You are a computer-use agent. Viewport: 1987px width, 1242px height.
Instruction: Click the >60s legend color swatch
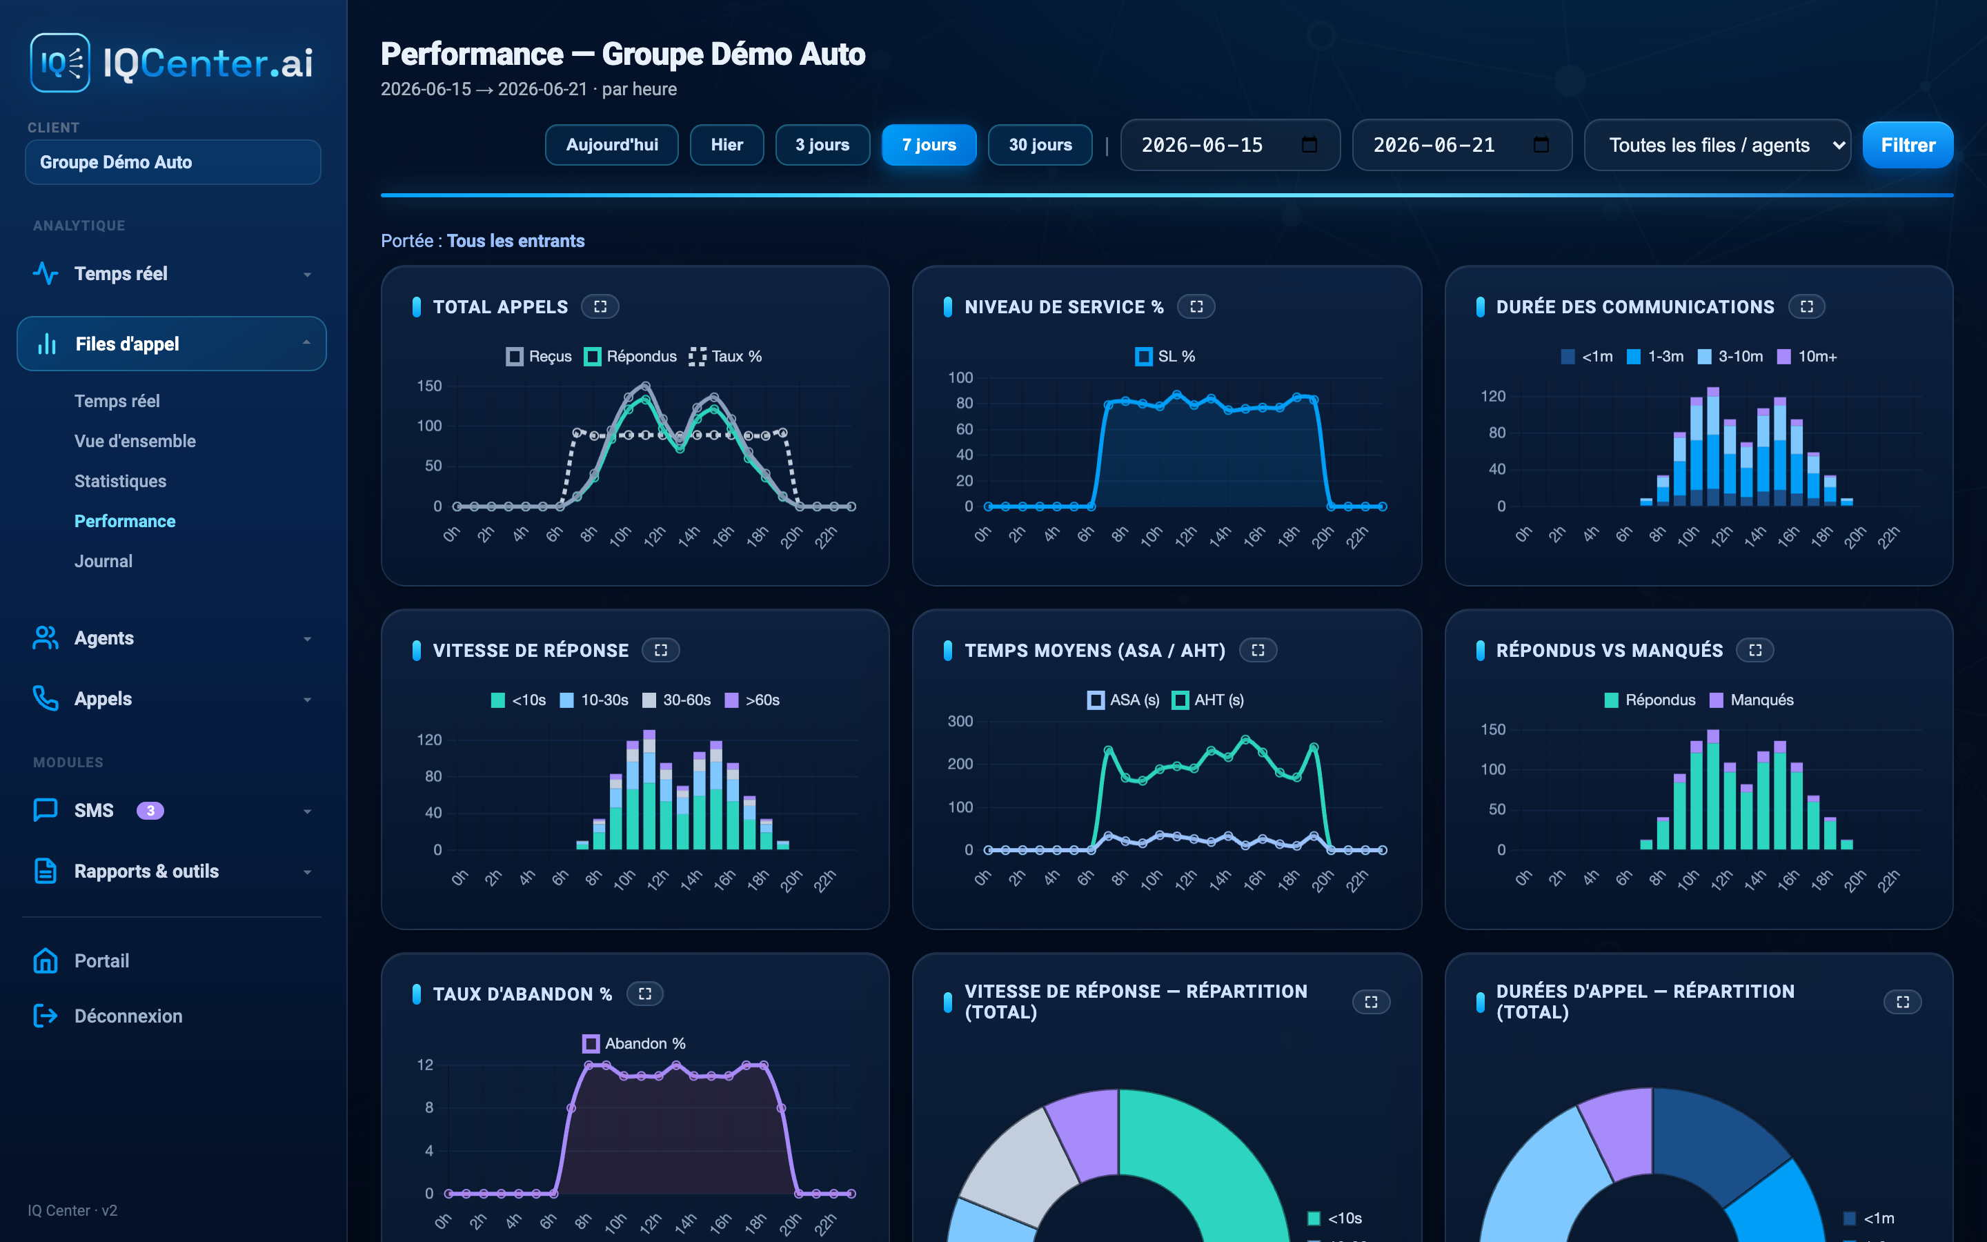click(731, 700)
